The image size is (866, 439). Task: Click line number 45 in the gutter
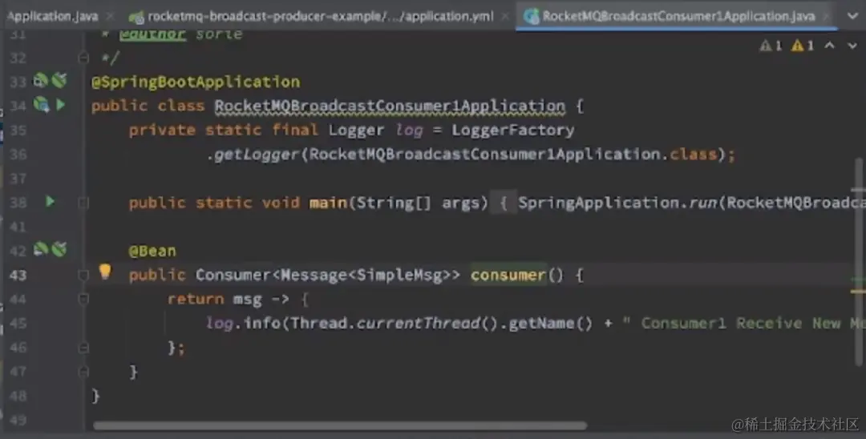(x=18, y=323)
